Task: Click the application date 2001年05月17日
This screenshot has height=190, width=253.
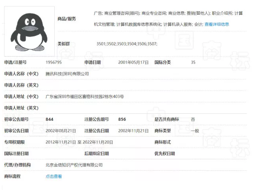Action: pyautogui.click(x=133, y=62)
